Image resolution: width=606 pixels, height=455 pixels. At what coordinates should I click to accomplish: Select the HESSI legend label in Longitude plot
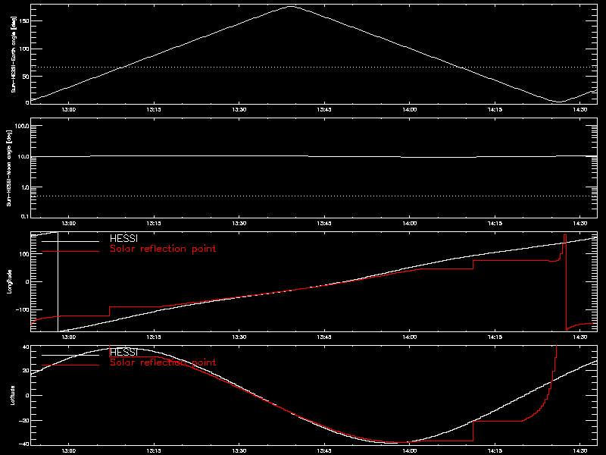tap(123, 239)
